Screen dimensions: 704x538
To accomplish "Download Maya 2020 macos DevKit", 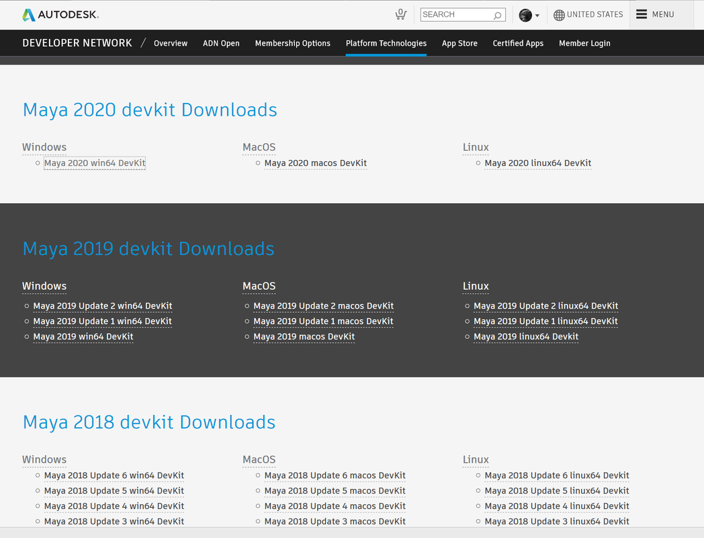I will coord(316,163).
